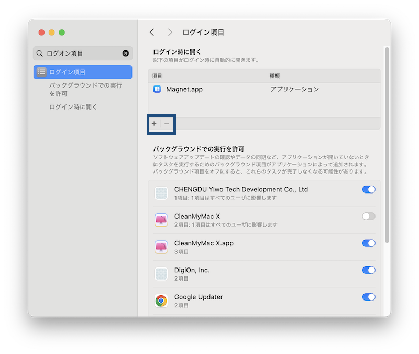Enable the CleanMyMac X background toggle
This screenshot has width=419, height=354.
click(x=369, y=216)
